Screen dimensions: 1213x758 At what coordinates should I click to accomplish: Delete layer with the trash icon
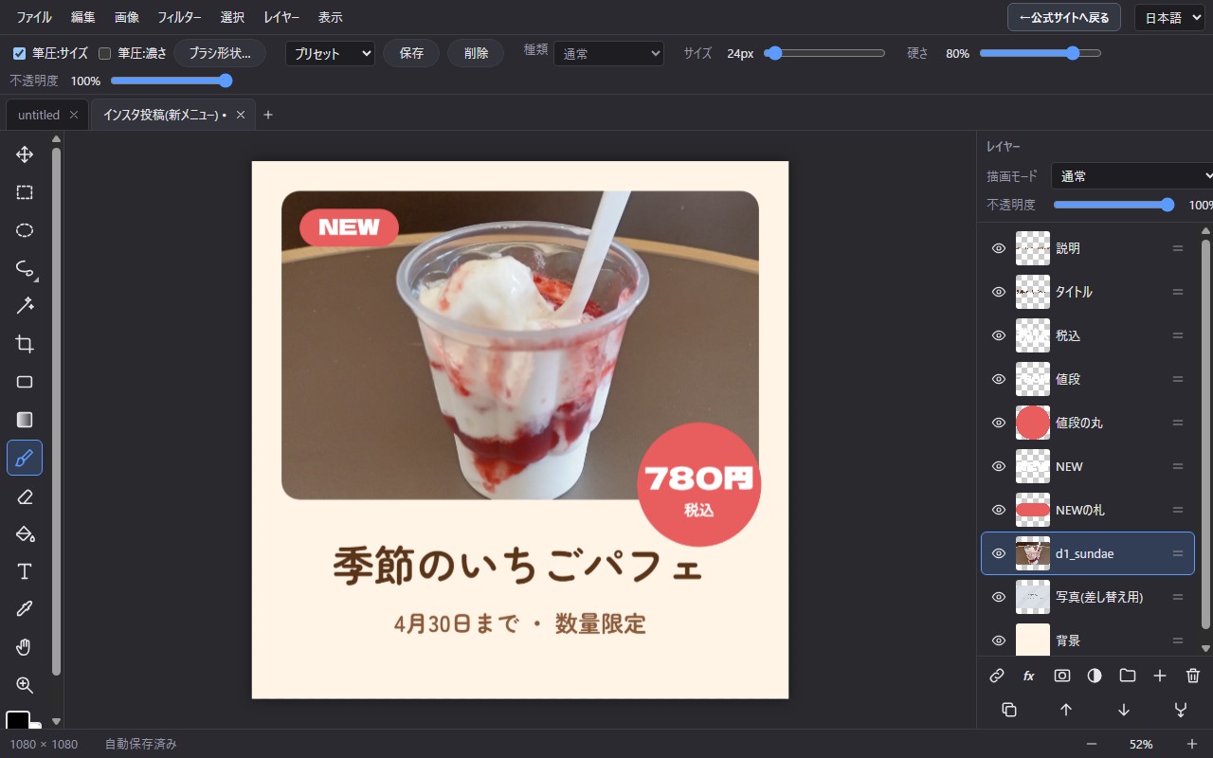coord(1193,676)
